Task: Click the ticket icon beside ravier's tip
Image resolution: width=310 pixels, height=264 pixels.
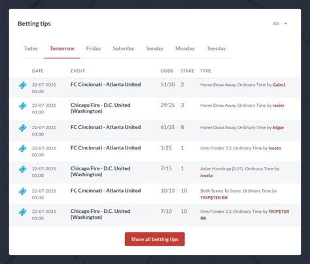Action: [x=22, y=106]
